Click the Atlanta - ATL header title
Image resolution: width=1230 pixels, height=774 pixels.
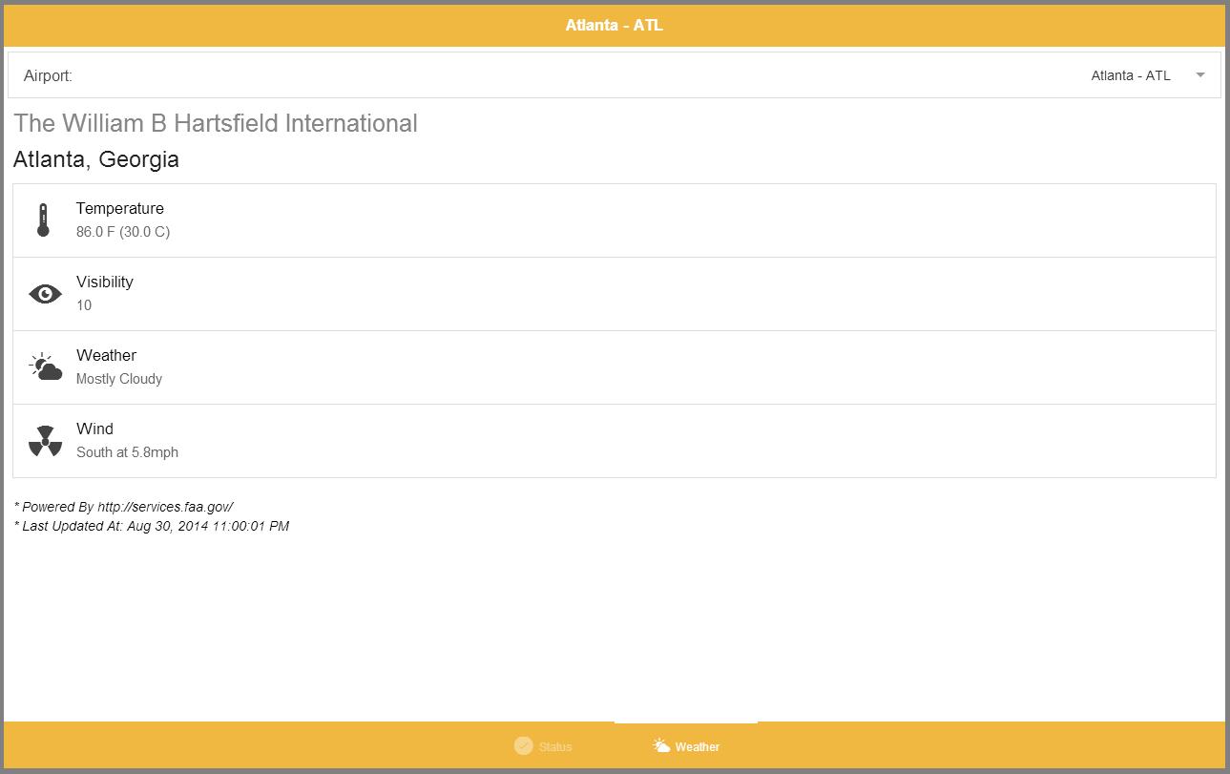tap(614, 26)
